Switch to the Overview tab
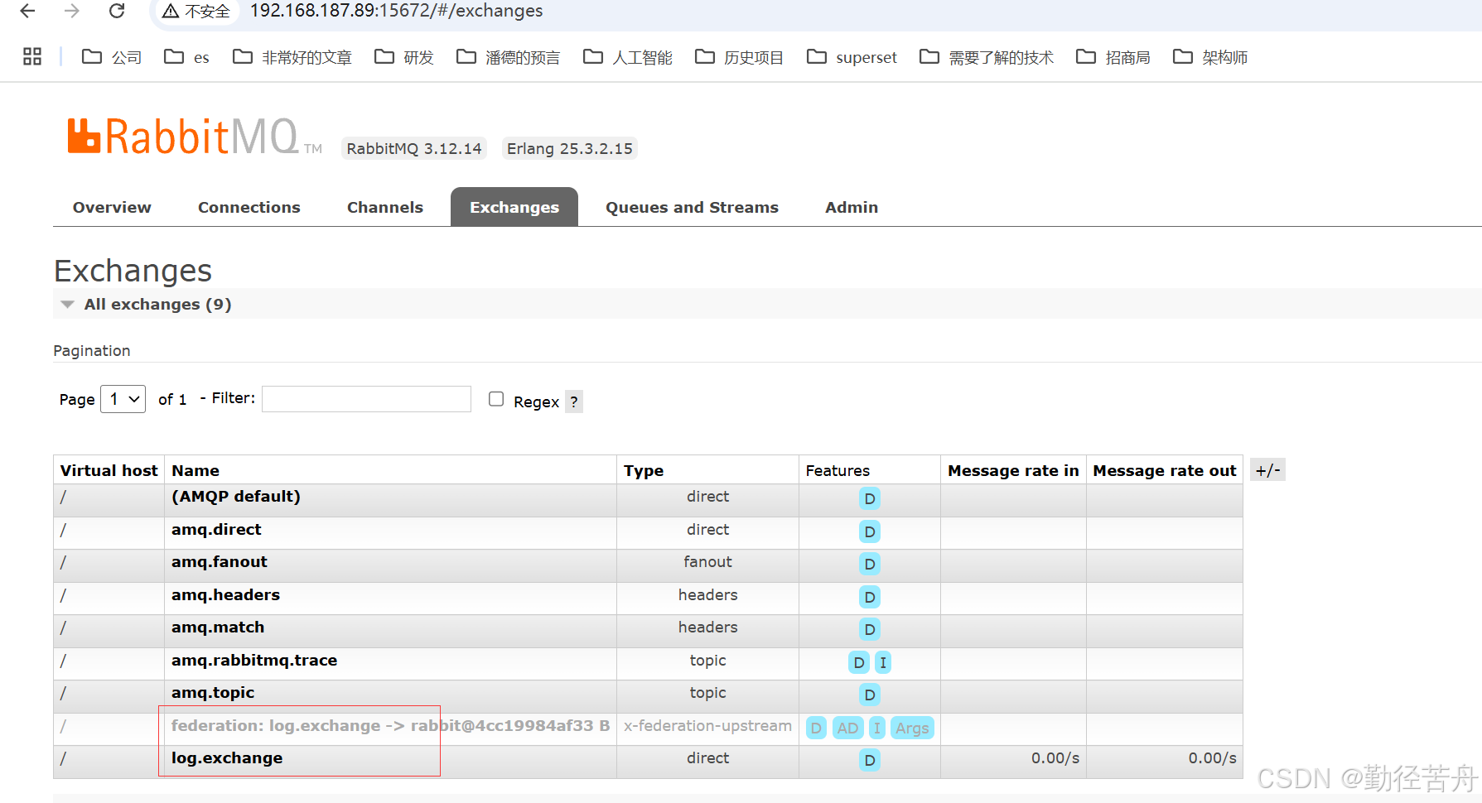This screenshot has width=1482, height=803. coord(111,207)
